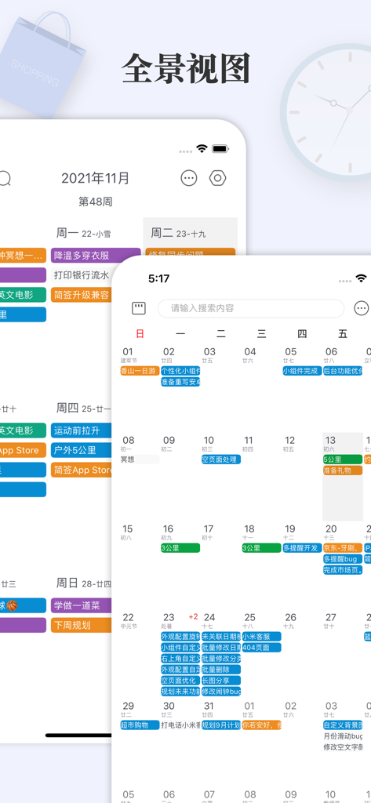Tap the Wi-Fi icon in week view status bar
Viewport: 371px width, 803px height.
202,148
